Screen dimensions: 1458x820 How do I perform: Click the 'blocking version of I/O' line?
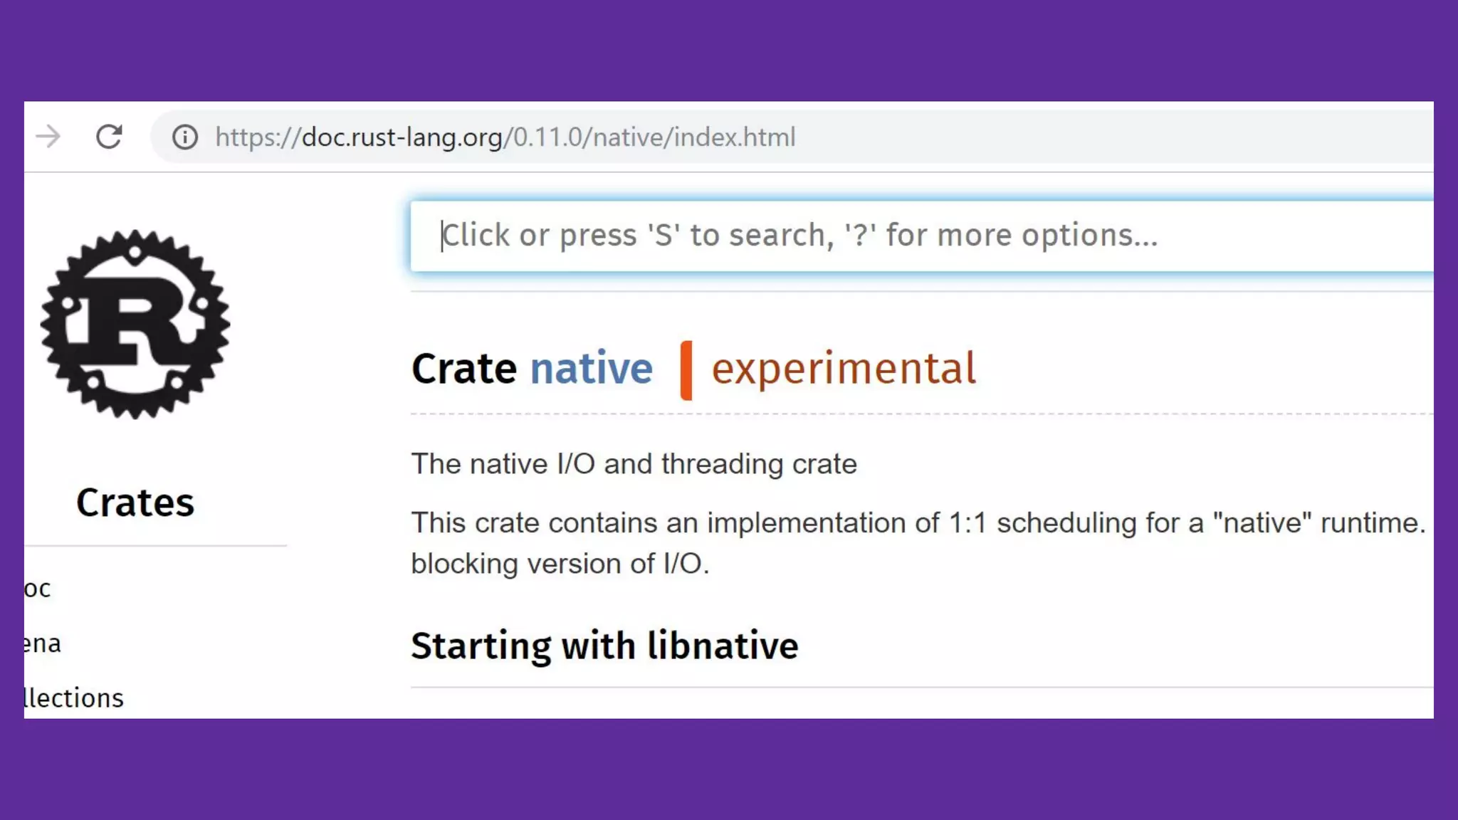coord(560,564)
